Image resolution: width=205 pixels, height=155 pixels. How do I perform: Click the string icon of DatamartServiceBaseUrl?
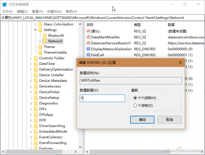[88, 43]
